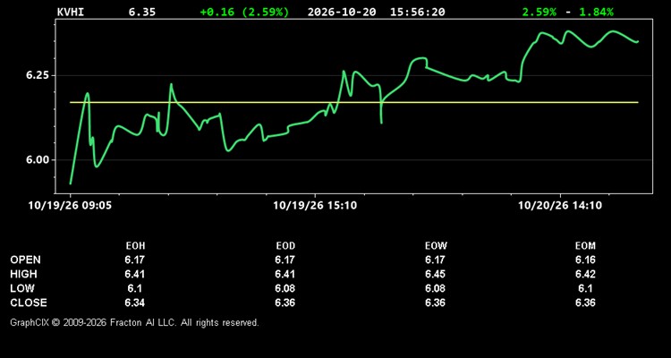671x358 pixels.
Task: Select EOH close value 6.34
Action: pyautogui.click(x=135, y=303)
